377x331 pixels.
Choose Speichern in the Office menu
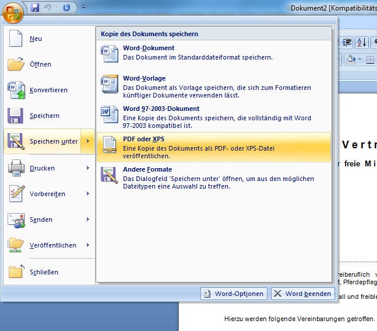[50, 116]
